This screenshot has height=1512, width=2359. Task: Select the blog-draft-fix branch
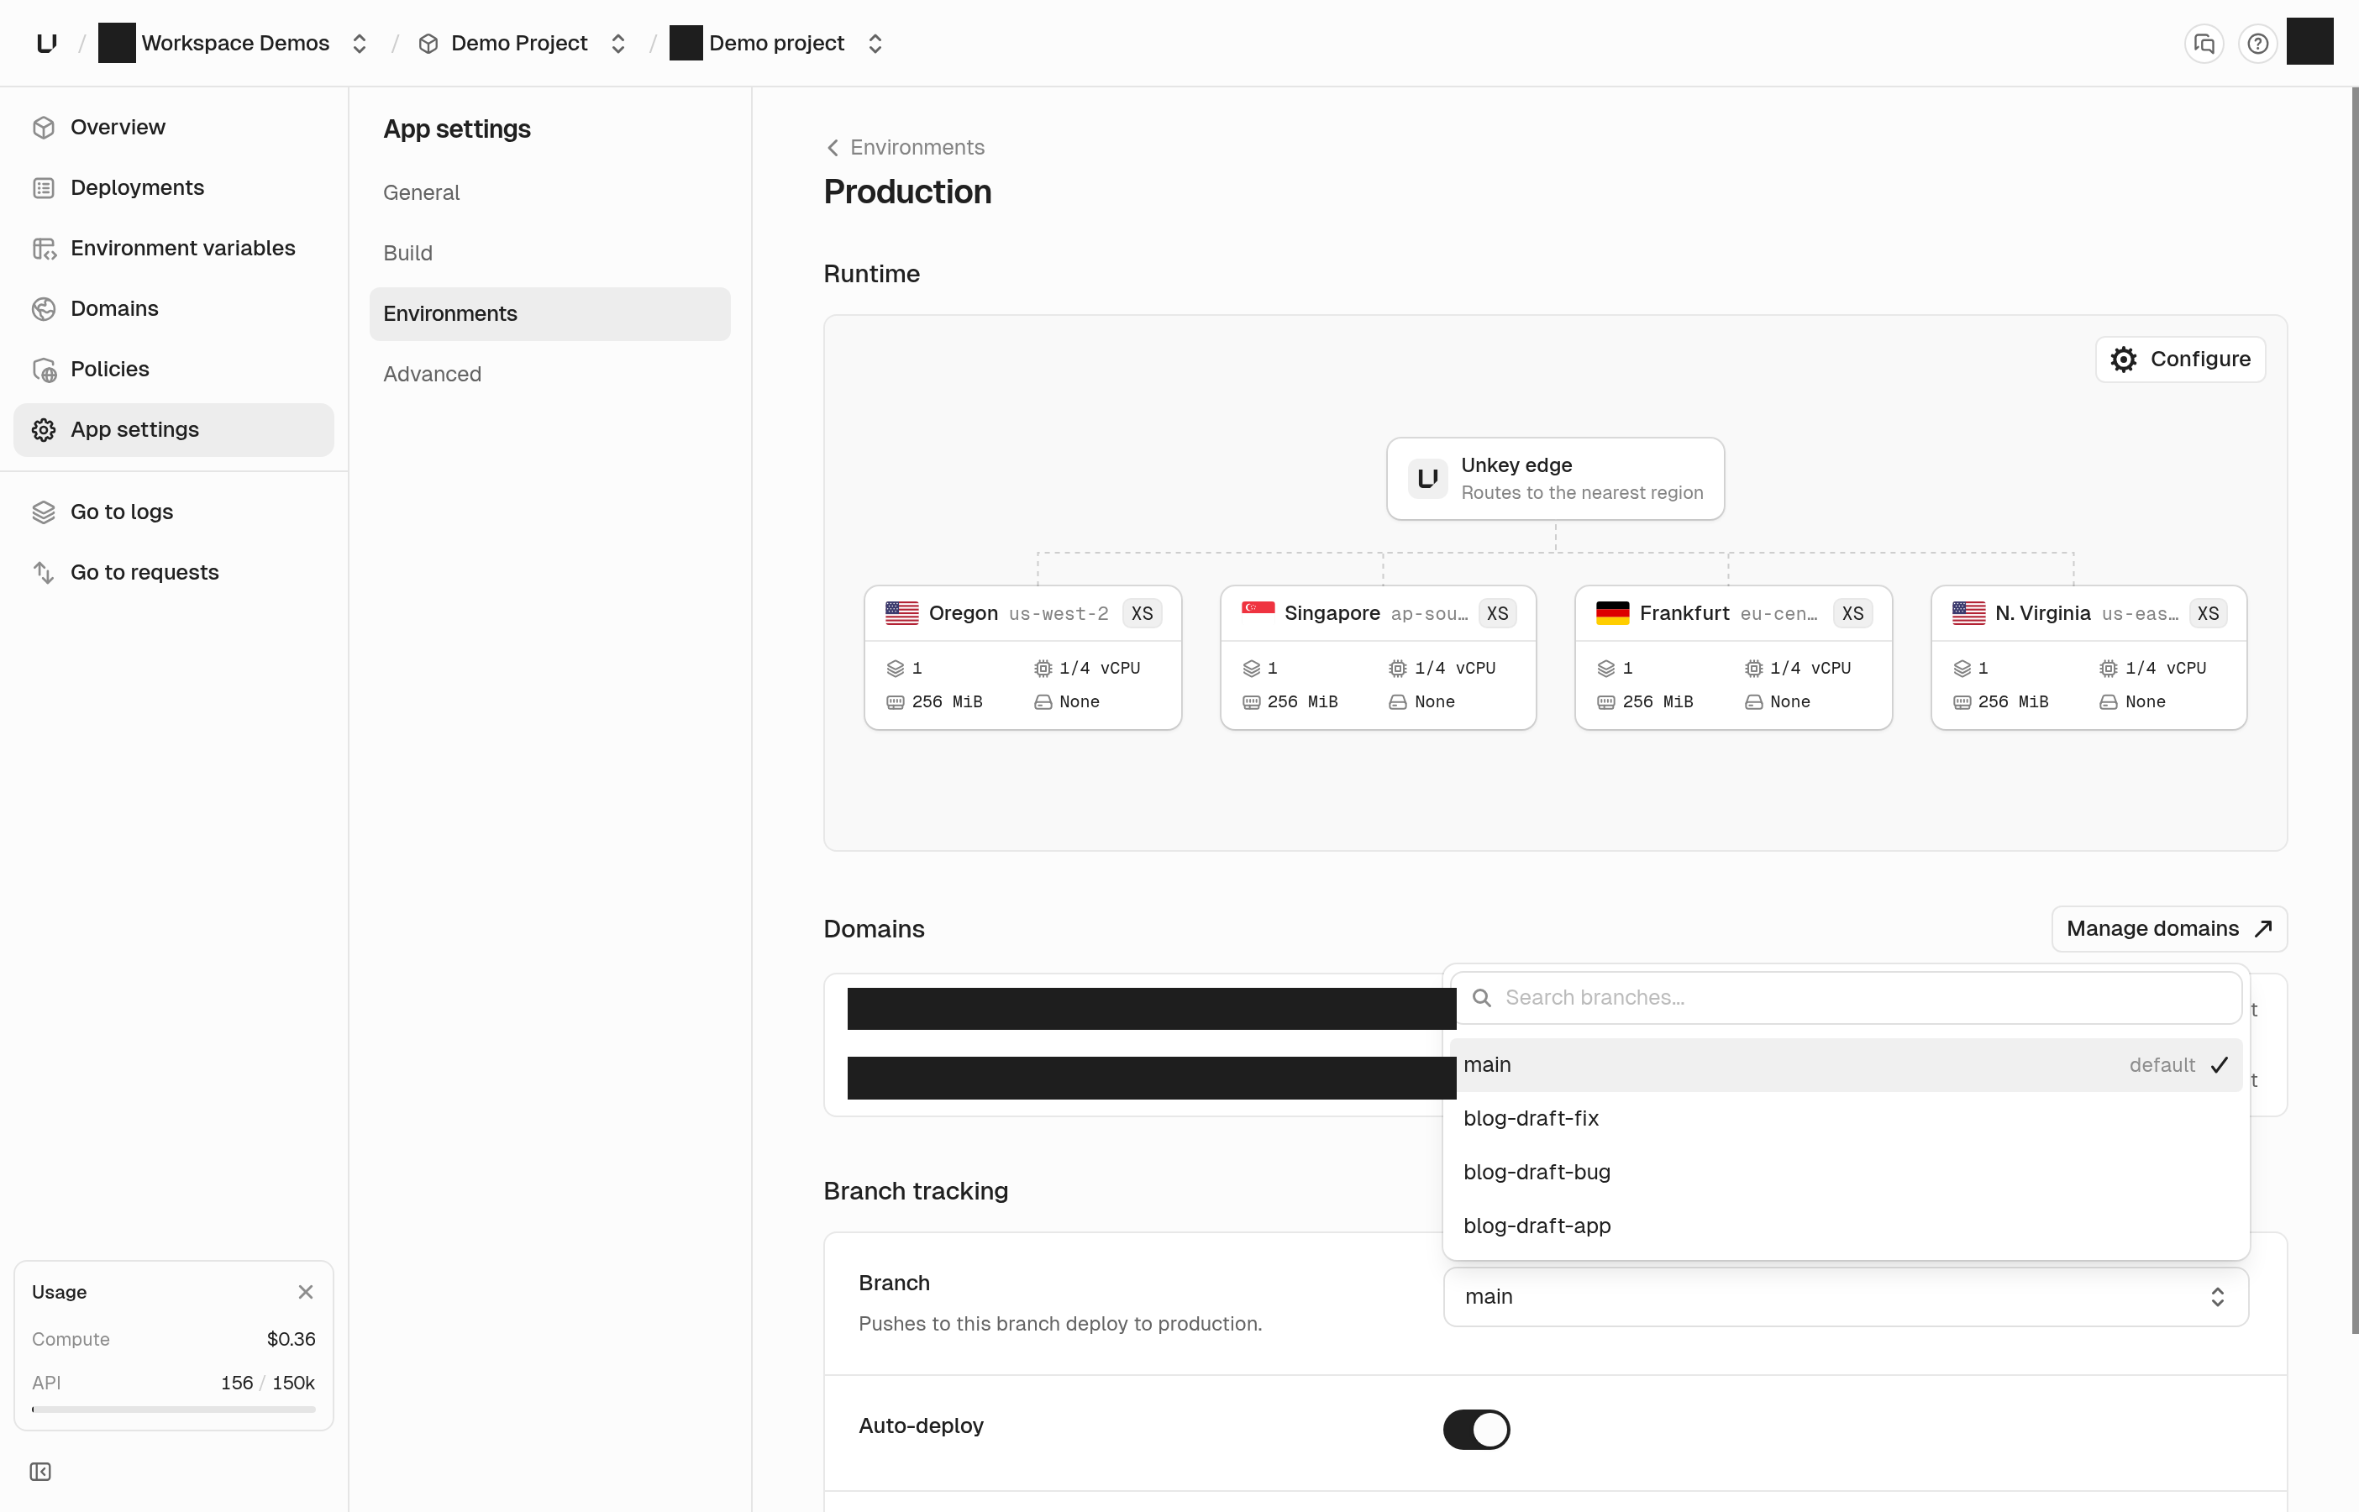click(x=1846, y=1118)
